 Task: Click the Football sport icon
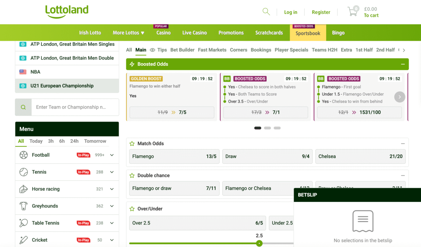[x=24, y=155]
